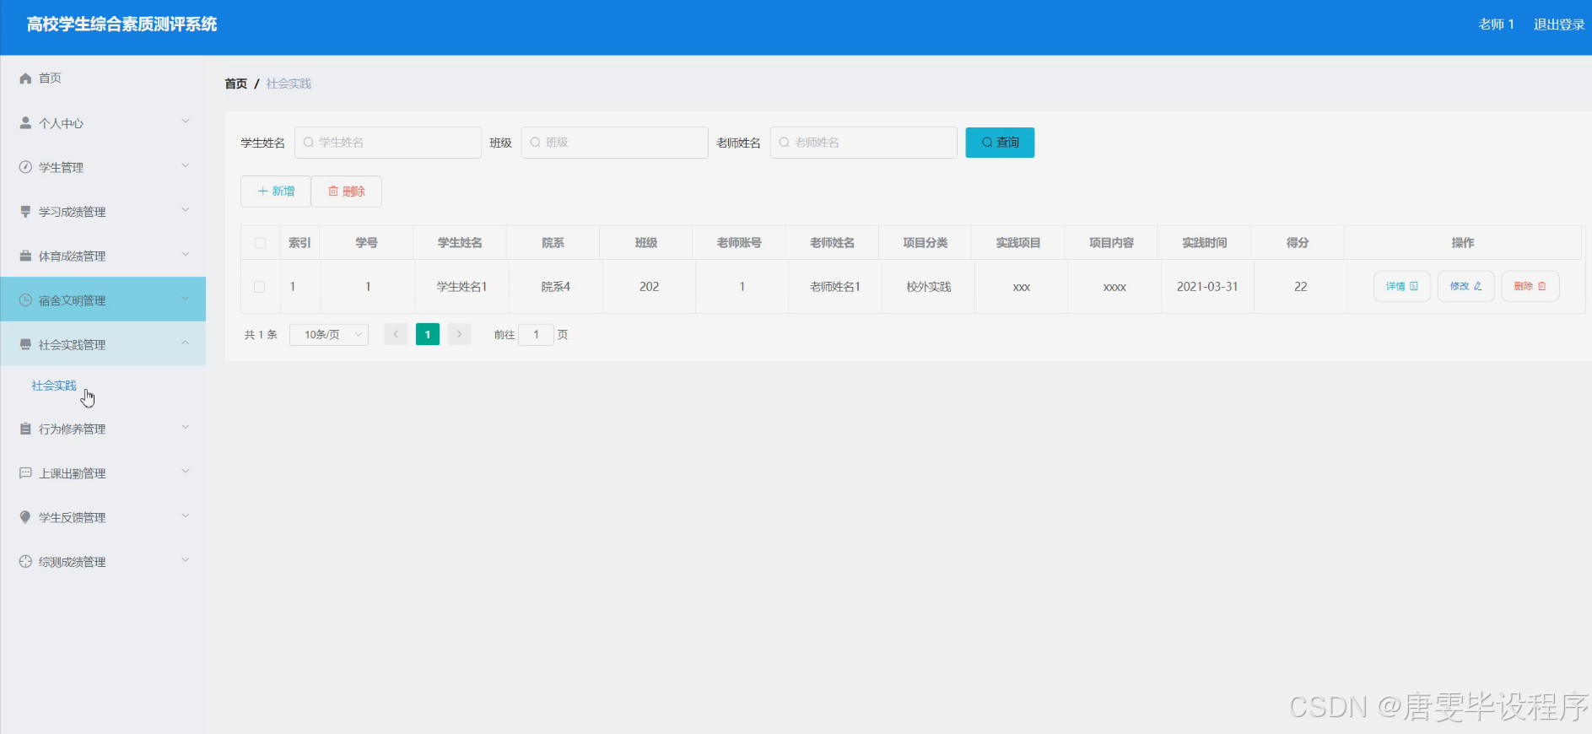Screen dimensions: 1592x734
Task: Click the 院系4 table cell
Action: click(x=556, y=287)
